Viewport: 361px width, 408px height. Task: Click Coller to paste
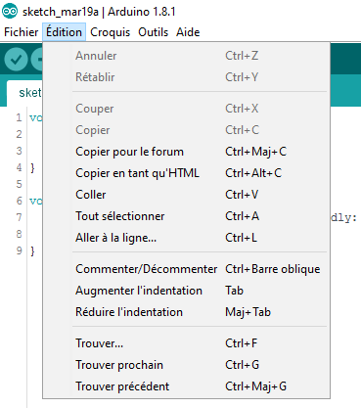[x=187, y=195]
